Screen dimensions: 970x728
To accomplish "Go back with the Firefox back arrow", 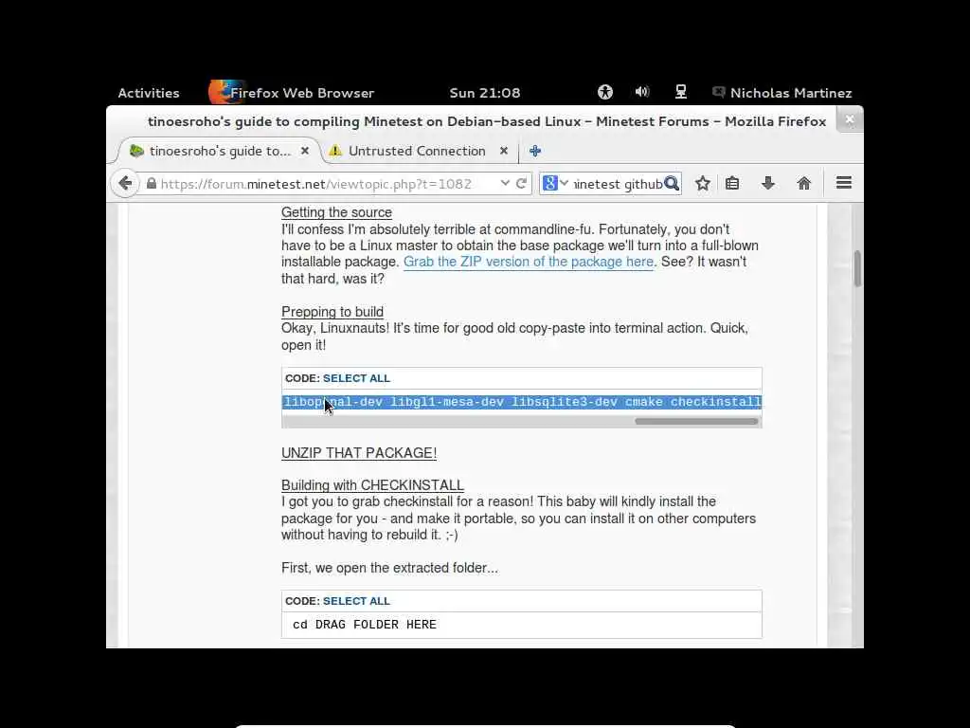I will click(x=126, y=183).
